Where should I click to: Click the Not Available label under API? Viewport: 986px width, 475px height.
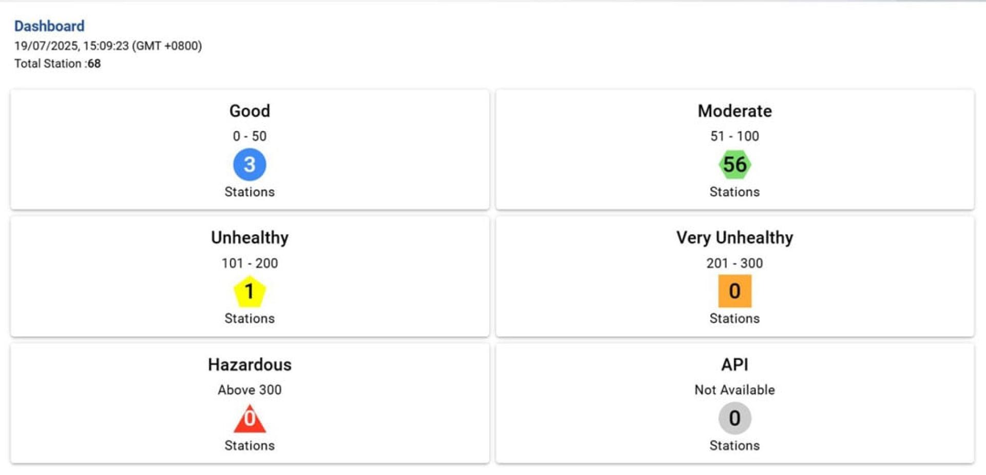734,390
